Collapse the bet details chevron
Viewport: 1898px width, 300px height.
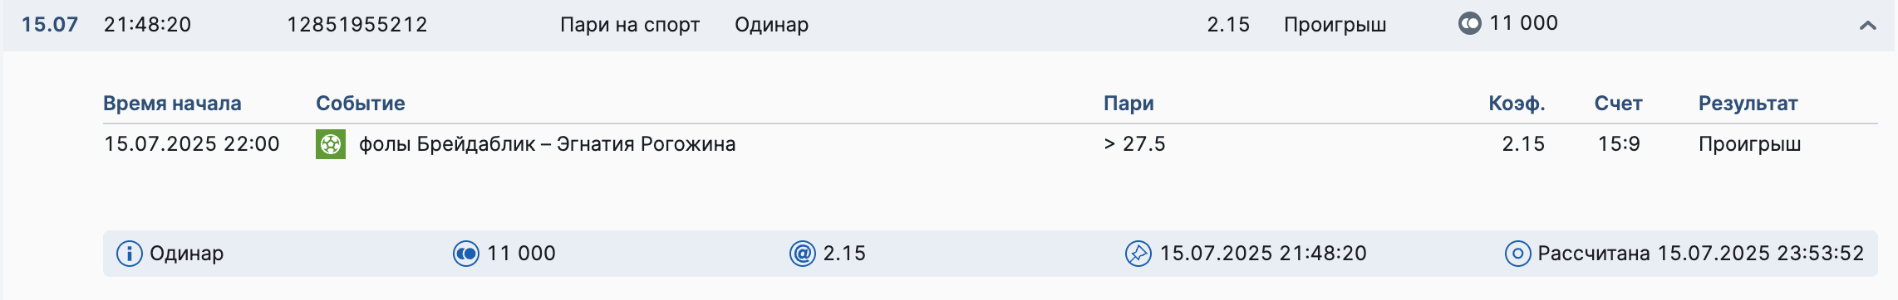(x=1867, y=25)
